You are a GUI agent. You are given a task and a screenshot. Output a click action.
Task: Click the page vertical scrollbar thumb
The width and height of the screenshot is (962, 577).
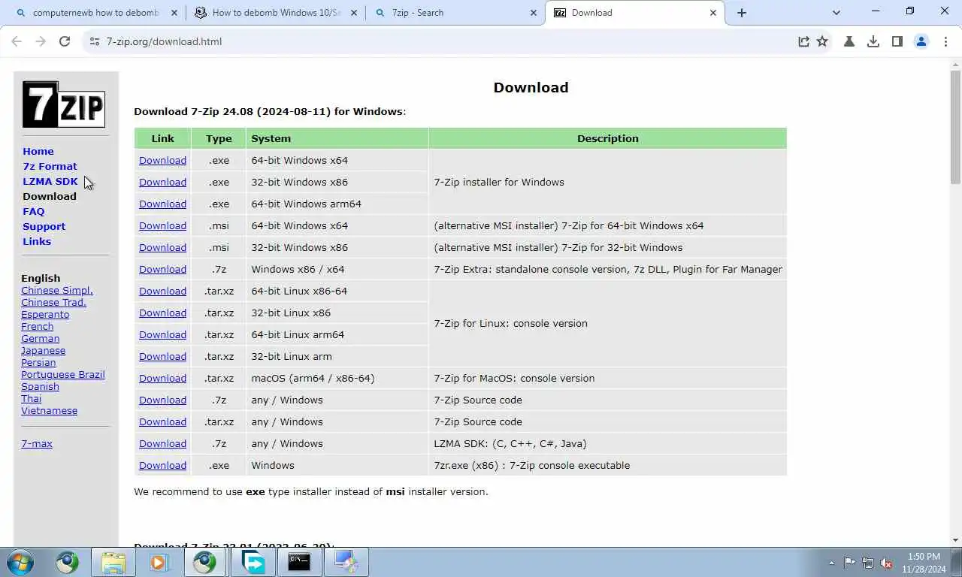pos(955,127)
